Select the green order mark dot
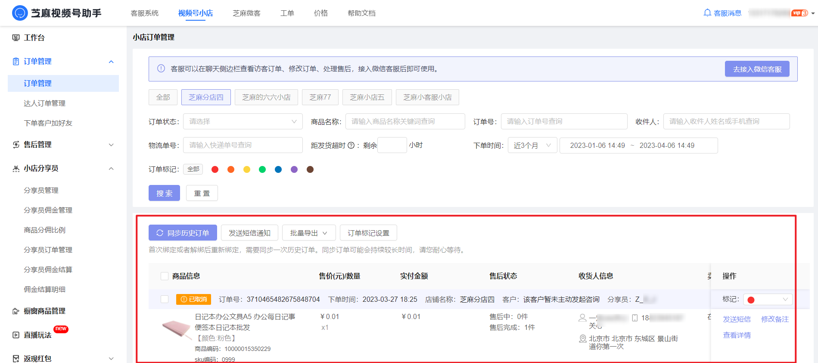Image resolution: width=818 pixels, height=363 pixels. 262,169
